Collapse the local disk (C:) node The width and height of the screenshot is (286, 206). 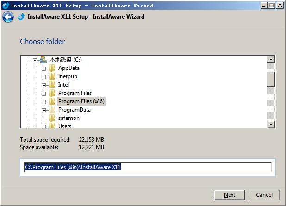coord(35,60)
